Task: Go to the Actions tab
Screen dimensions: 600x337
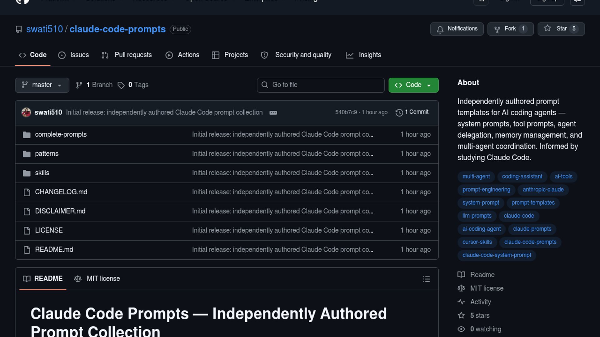Action: click(x=182, y=55)
